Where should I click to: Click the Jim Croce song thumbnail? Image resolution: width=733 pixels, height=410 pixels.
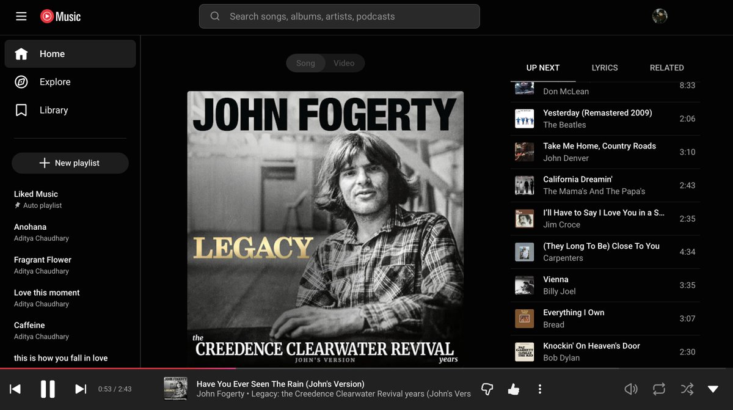(x=524, y=219)
